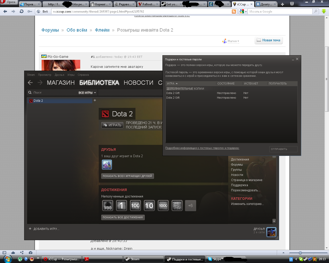Click the Steam content scrollbar down arrow
This screenshot has width=329, height=263.
pos(274,221)
